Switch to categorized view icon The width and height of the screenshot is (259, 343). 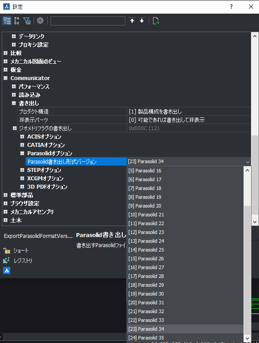pyautogui.click(x=7, y=21)
